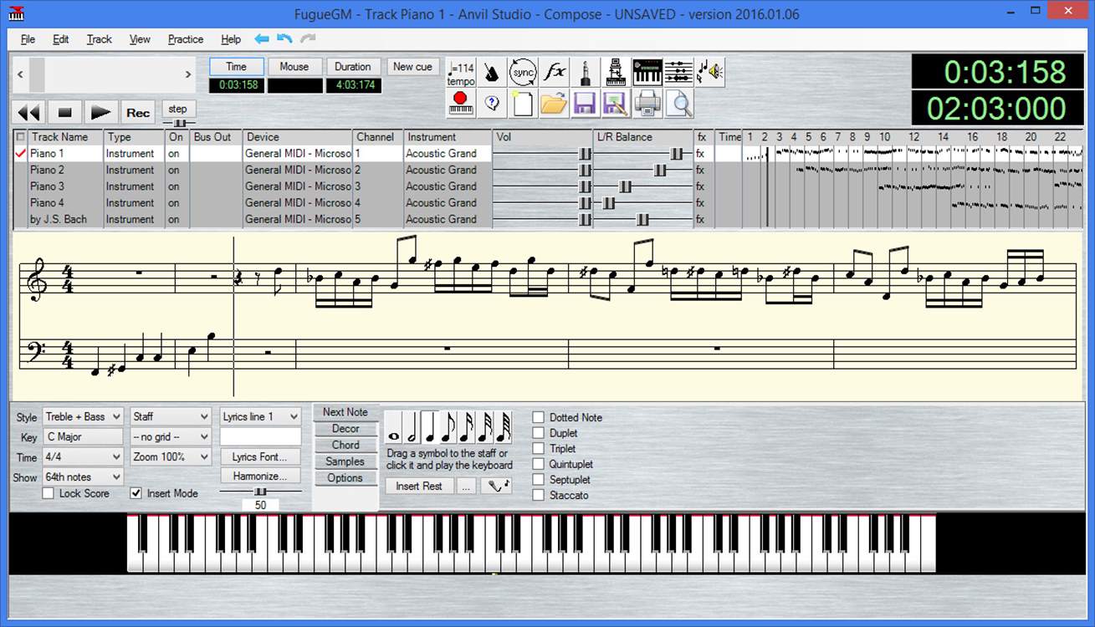Open the Practice menu
This screenshot has height=627, width=1095.
click(186, 39)
